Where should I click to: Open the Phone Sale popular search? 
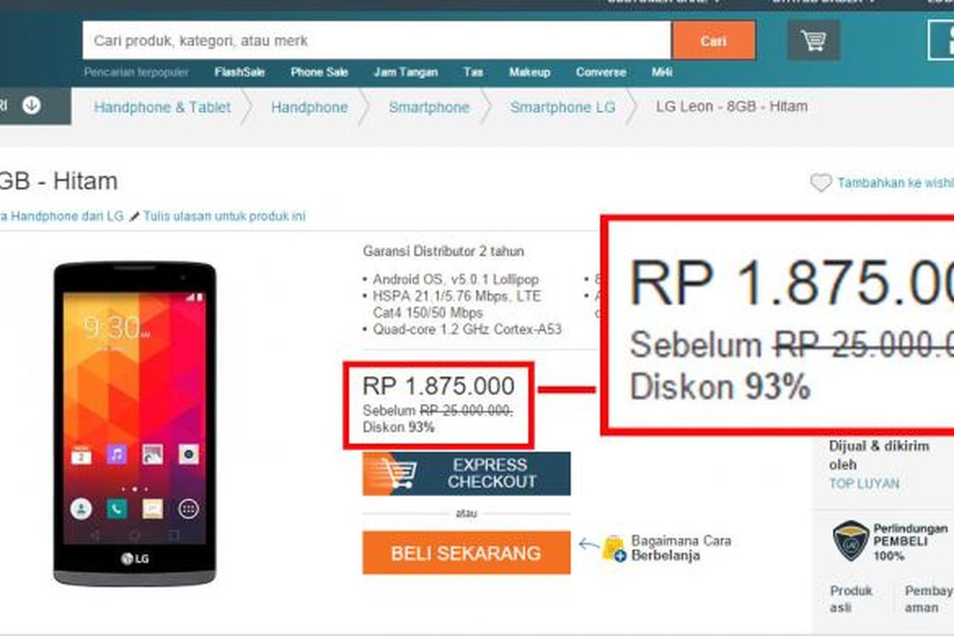point(320,72)
